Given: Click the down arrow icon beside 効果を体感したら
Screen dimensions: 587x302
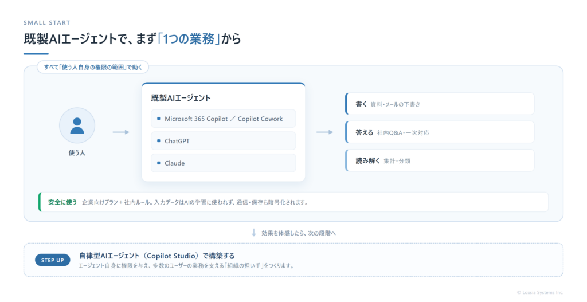Looking at the screenshot, I should [254, 233].
